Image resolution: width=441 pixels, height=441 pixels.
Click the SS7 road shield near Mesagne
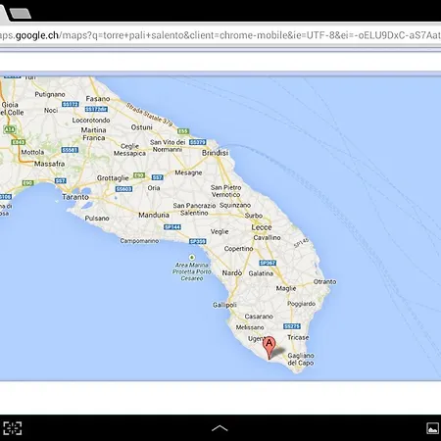click(x=157, y=177)
